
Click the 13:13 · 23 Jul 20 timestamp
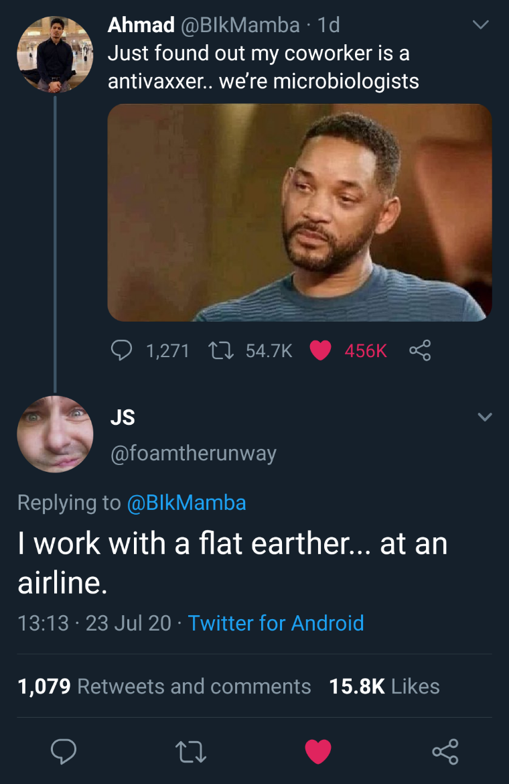coord(94,623)
